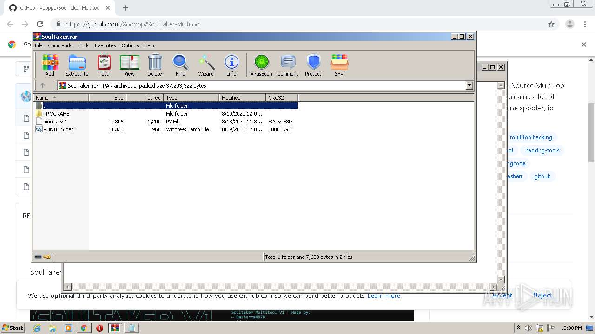Screen dimensions: 595x334
Task: Select the RUNTHIS.bat file
Action: point(166,129)
